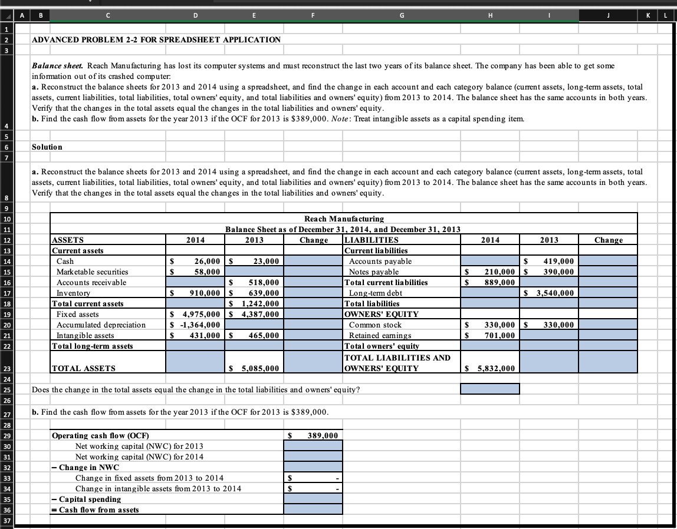
Task: Click the 'Reach Manufacturing' title cell
Action: [x=344, y=219]
